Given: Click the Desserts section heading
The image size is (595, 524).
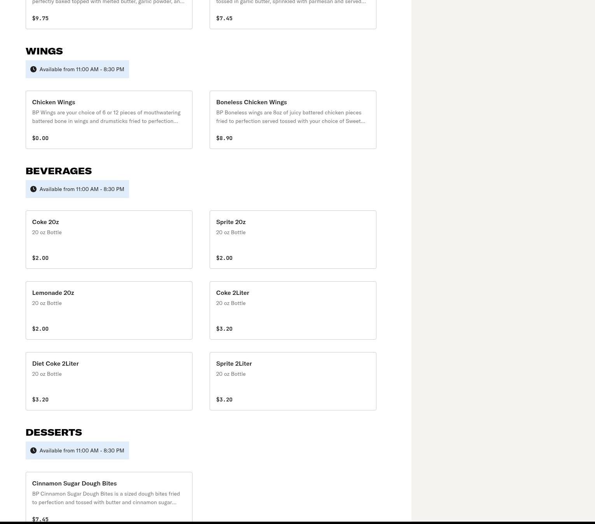Looking at the screenshot, I should 54,432.
